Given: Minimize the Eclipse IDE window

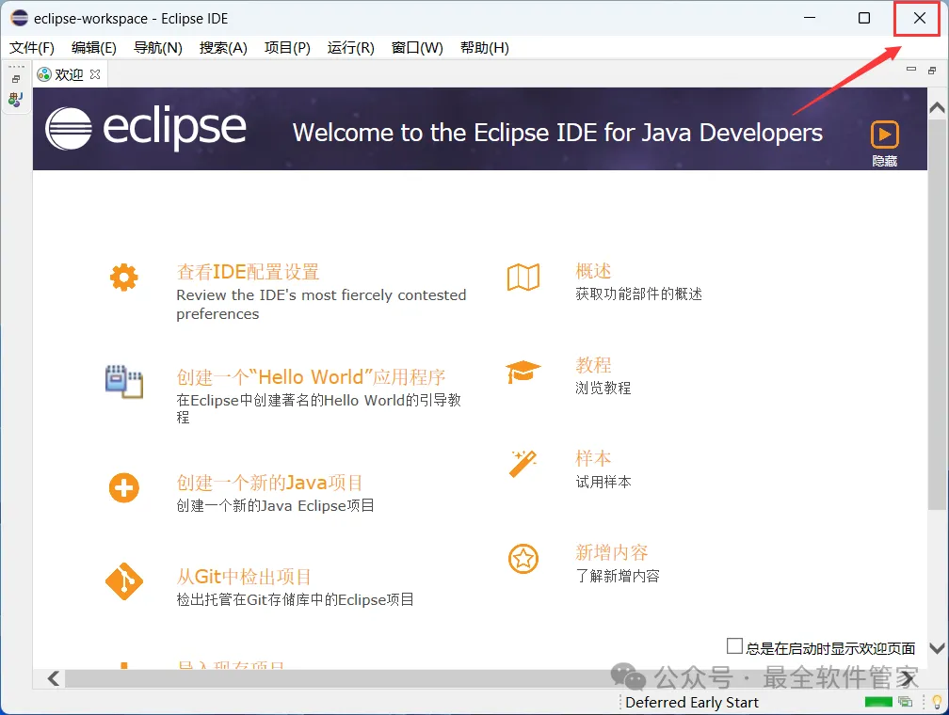Looking at the screenshot, I should [x=810, y=18].
